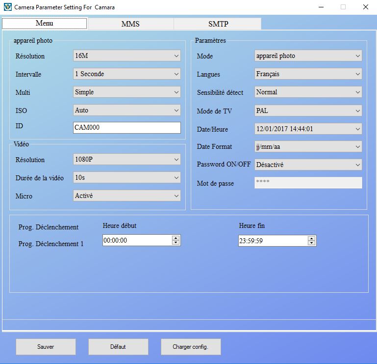
Task: Click the Sauver button
Action: [x=46, y=347]
